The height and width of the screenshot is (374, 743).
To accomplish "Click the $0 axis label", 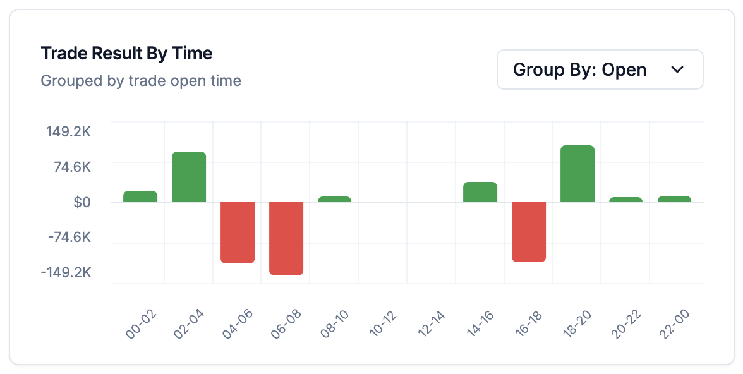I will 83,202.
